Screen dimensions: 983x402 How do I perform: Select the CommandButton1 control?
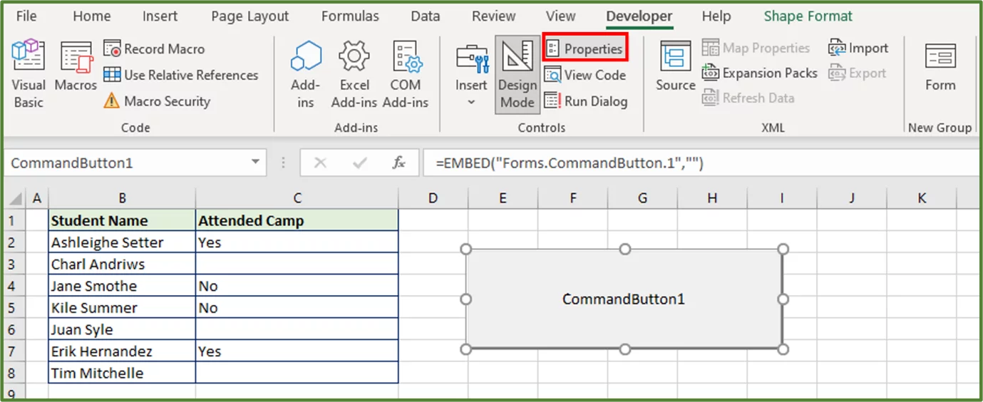(x=624, y=299)
